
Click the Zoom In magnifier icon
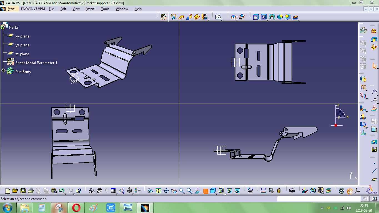(182, 191)
